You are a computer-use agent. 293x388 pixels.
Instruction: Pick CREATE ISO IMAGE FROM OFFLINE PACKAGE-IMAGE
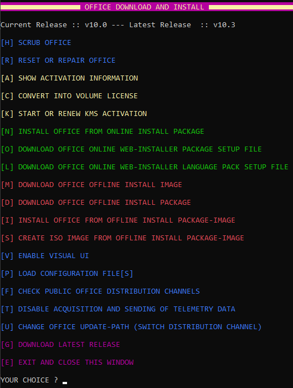click(x=122, y=238)
